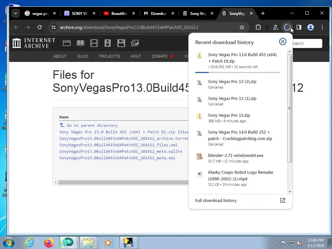Click the archive.org URL address bar
The height and width of the screenshot is (249, 332).
click(x=129, y=27)
